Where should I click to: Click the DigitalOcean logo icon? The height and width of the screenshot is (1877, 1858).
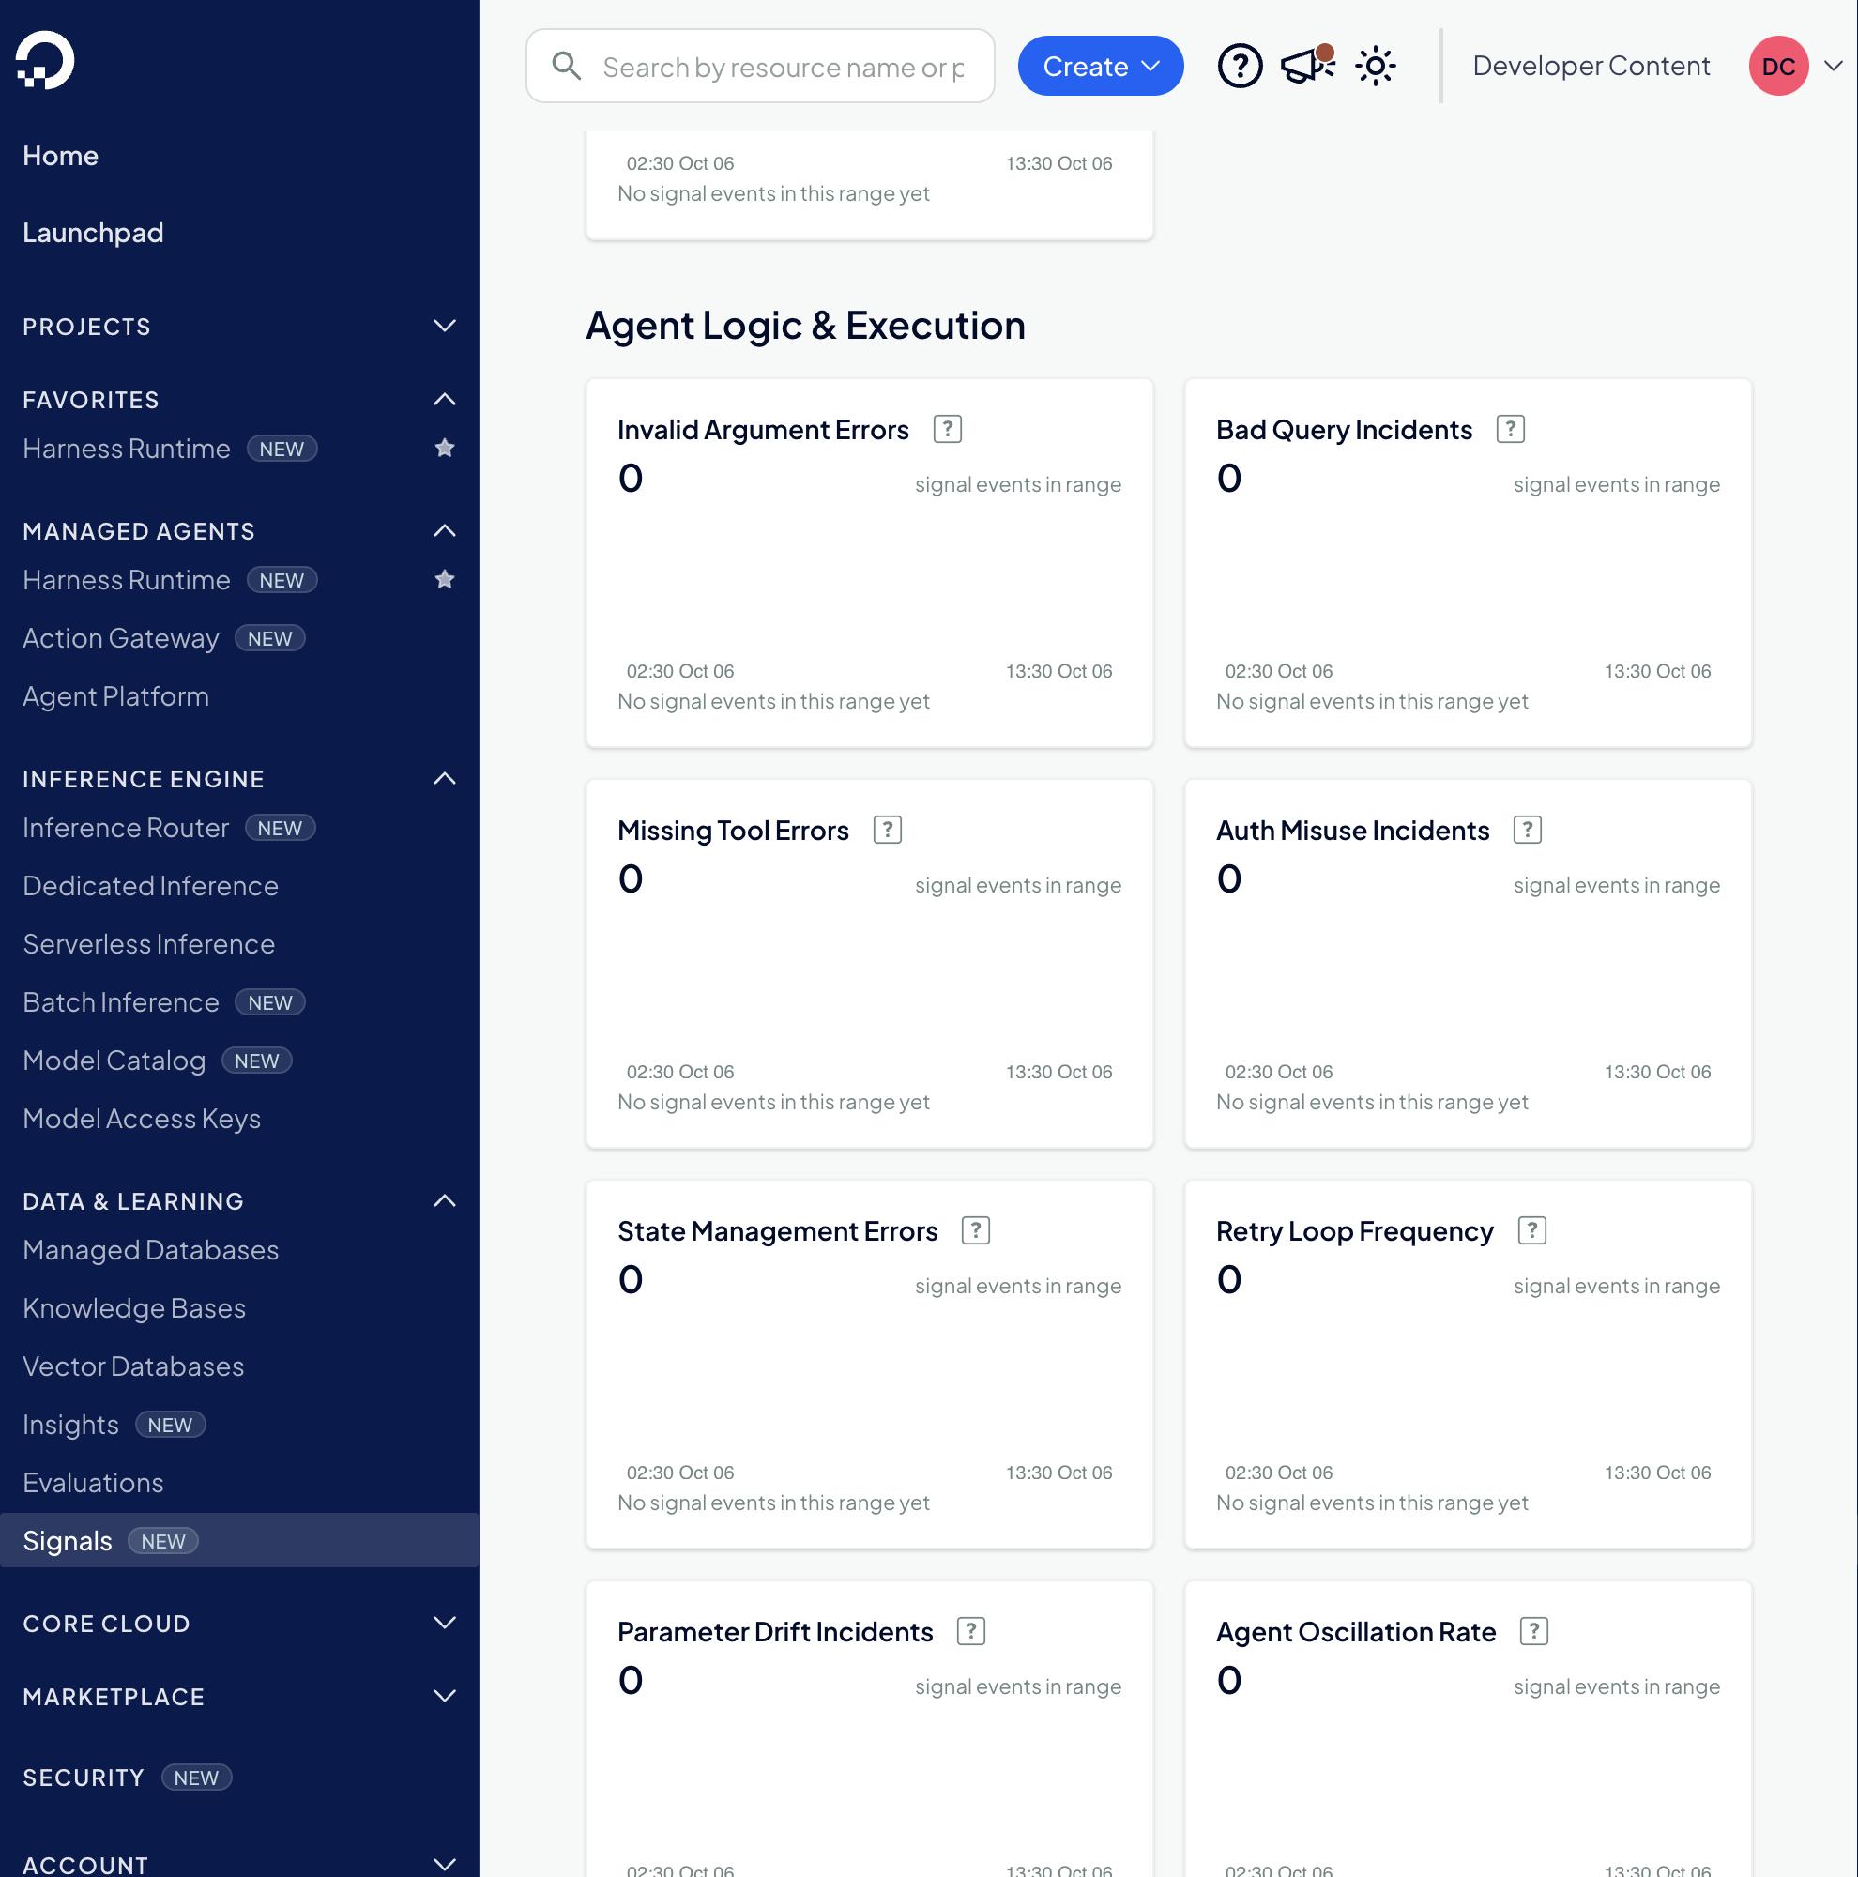point(45,59)
